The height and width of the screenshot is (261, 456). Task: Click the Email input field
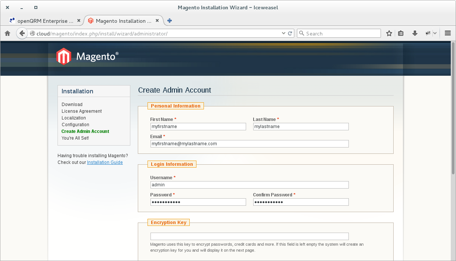click(249, 144)
